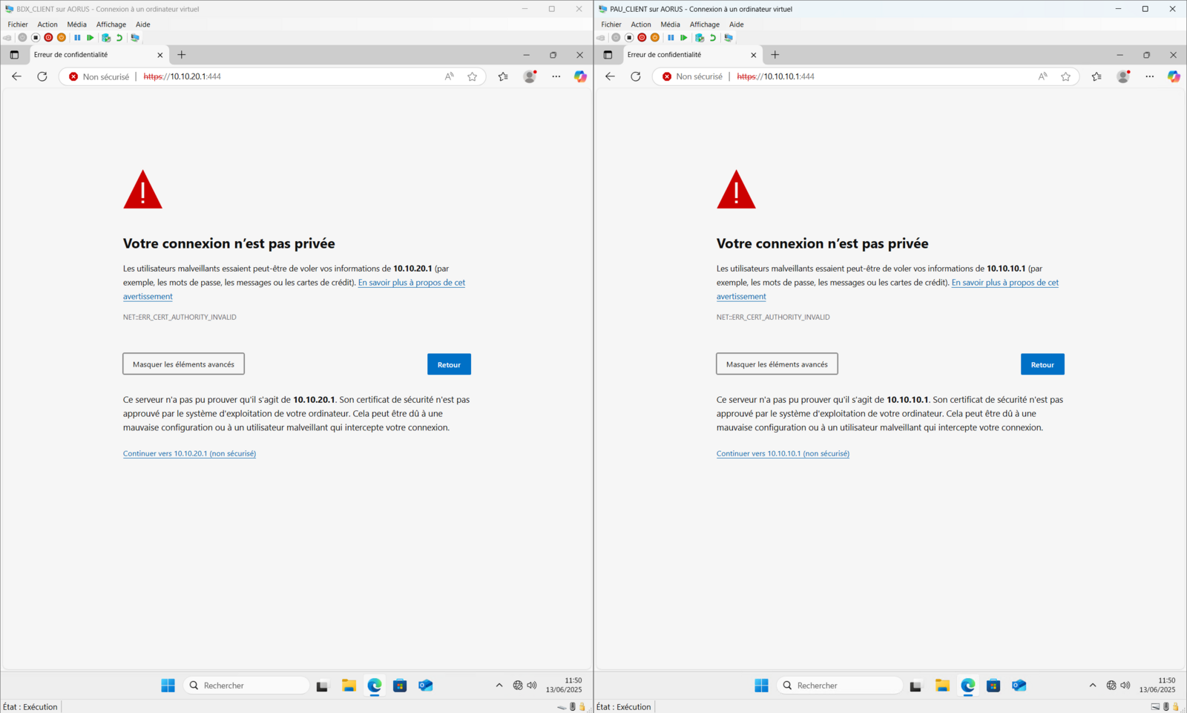The width and height of the screenshot is (1187, 713).
Task: Hide advanced details on the 10.10.20.1 warning page
Action: (183, 364)
